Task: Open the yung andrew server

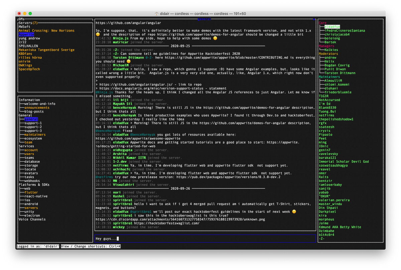Action: tap(29, 38)
